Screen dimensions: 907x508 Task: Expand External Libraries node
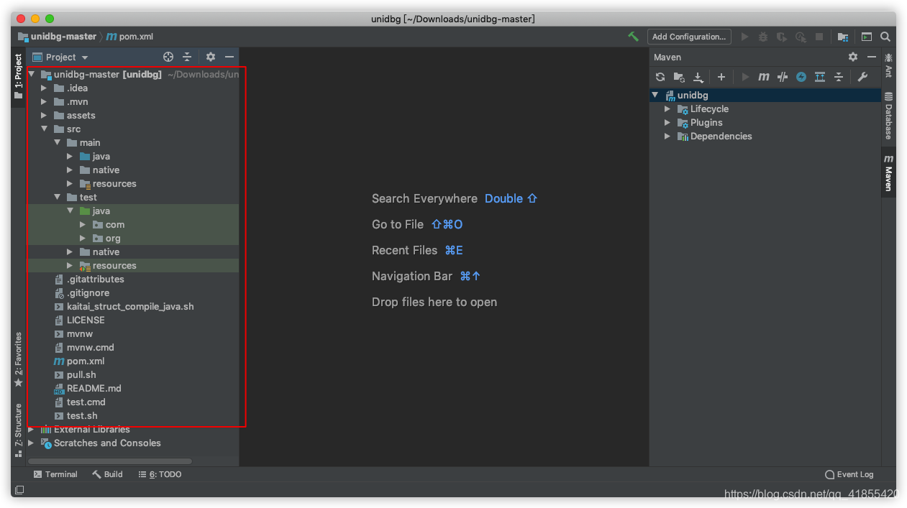click(x=32, y=429)
